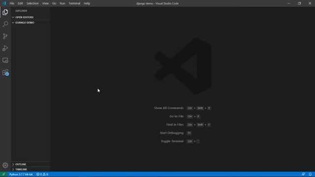Open the Extensions view icon
Viewport: 315px width, 177px height.
pos(5,72)
